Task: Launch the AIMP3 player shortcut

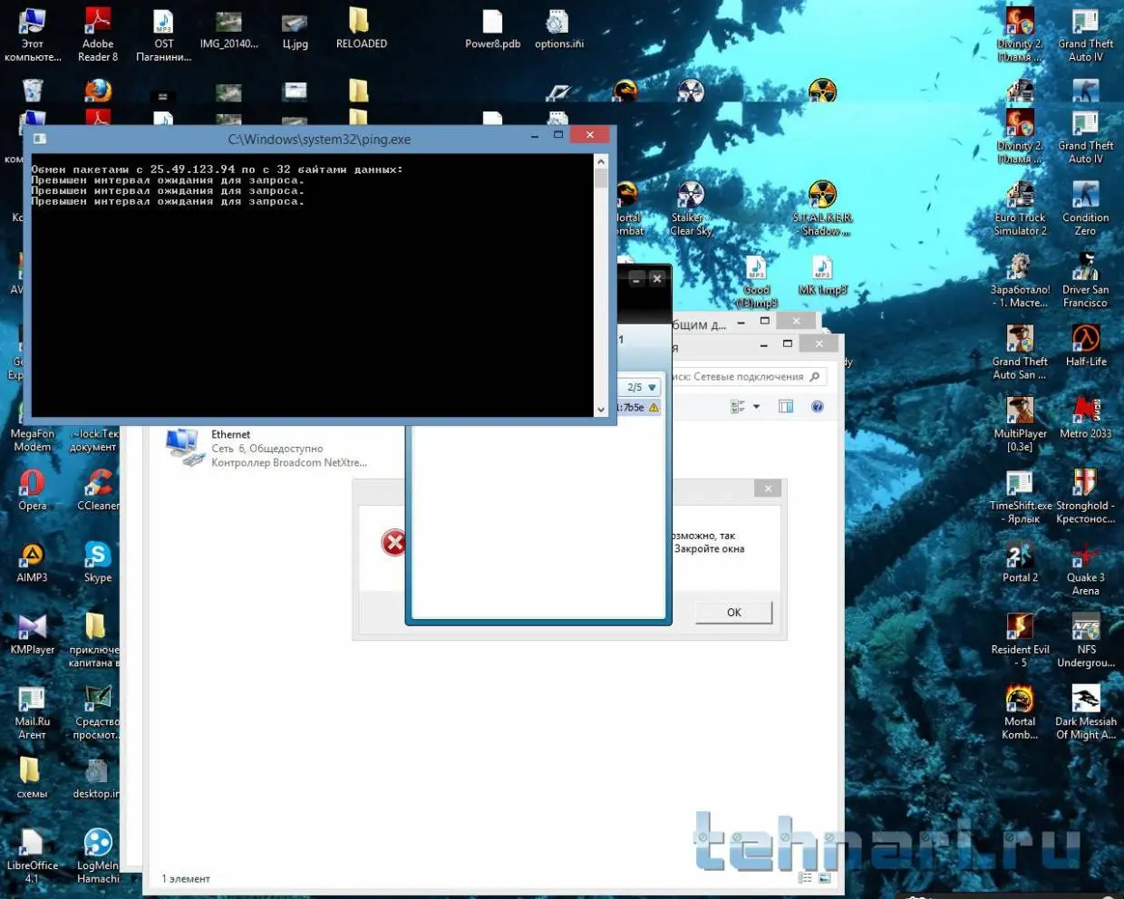Action: [x=33, y=563]
